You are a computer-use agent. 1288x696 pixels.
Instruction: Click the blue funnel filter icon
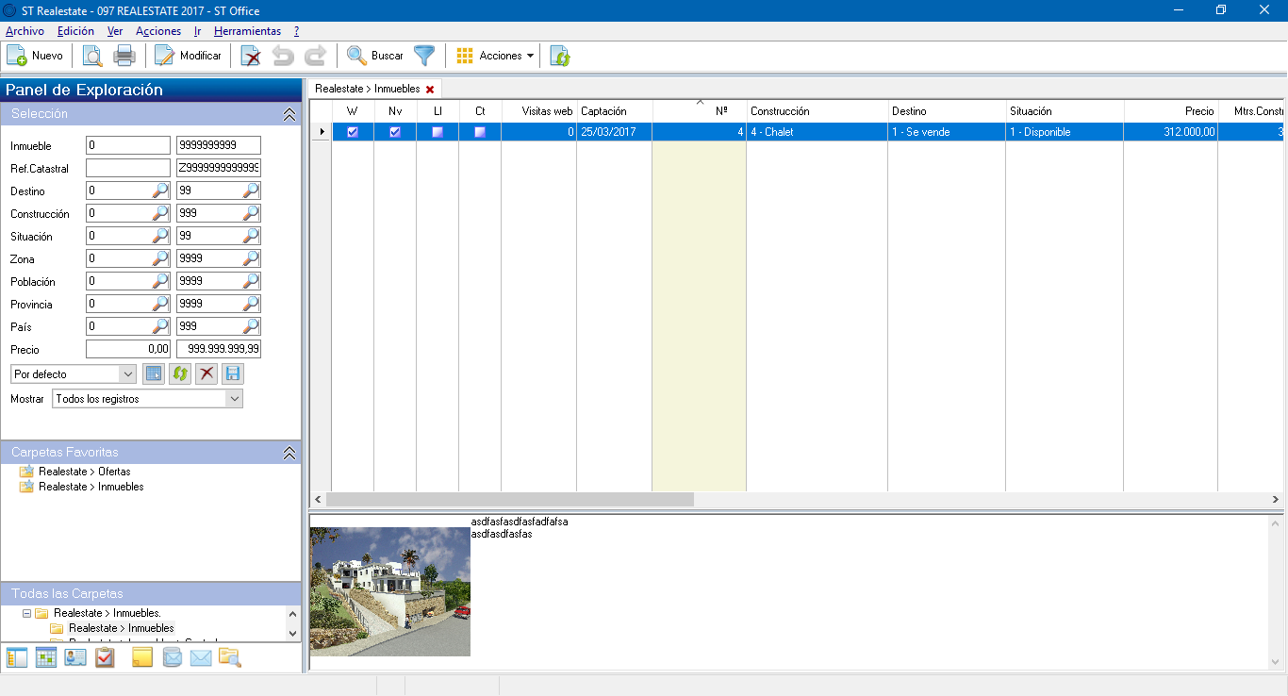[x=424, y=56]
